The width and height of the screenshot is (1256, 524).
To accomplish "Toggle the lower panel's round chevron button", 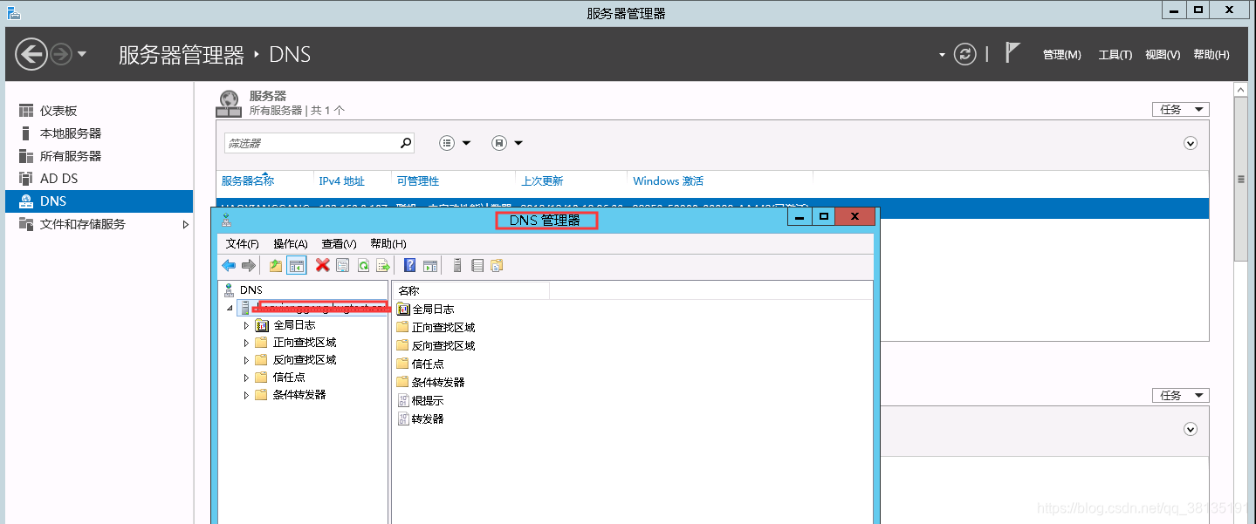I will click(1191, 429).
